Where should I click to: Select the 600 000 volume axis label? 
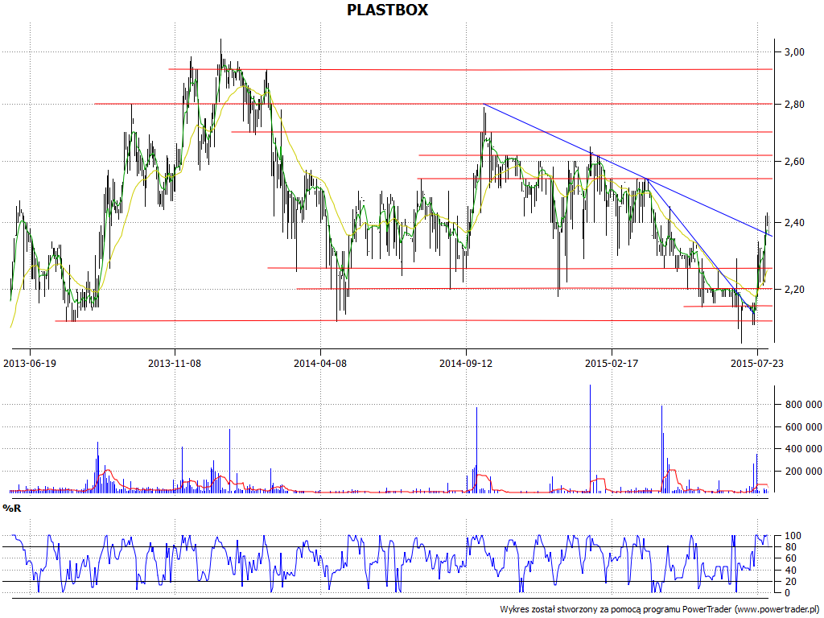804,427
